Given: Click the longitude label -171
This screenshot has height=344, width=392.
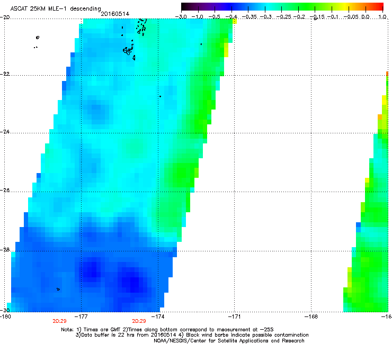Looking at the screenshot, I should coord(235,317).
